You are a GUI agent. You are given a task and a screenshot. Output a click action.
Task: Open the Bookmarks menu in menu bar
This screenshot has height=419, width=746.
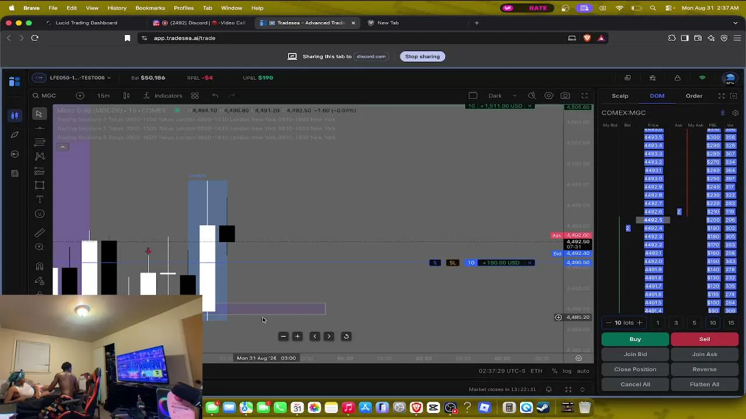pos(150,8)
